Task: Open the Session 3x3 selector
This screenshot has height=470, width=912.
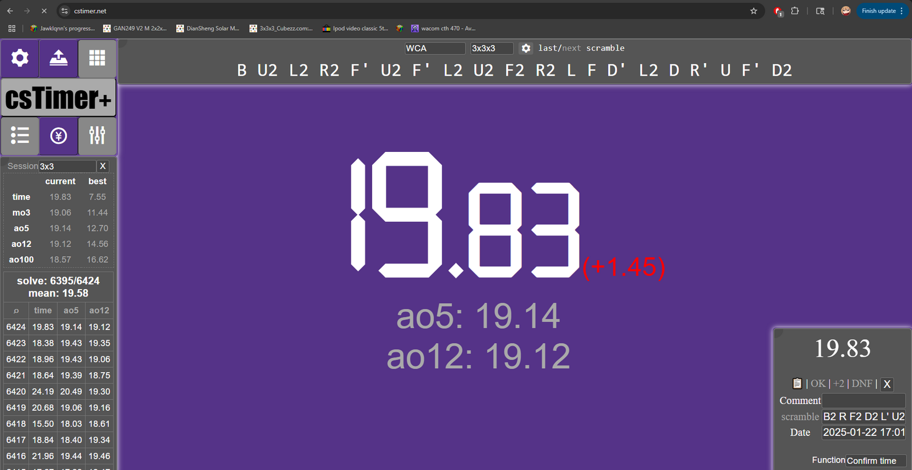Action: (x=67, y=166)
